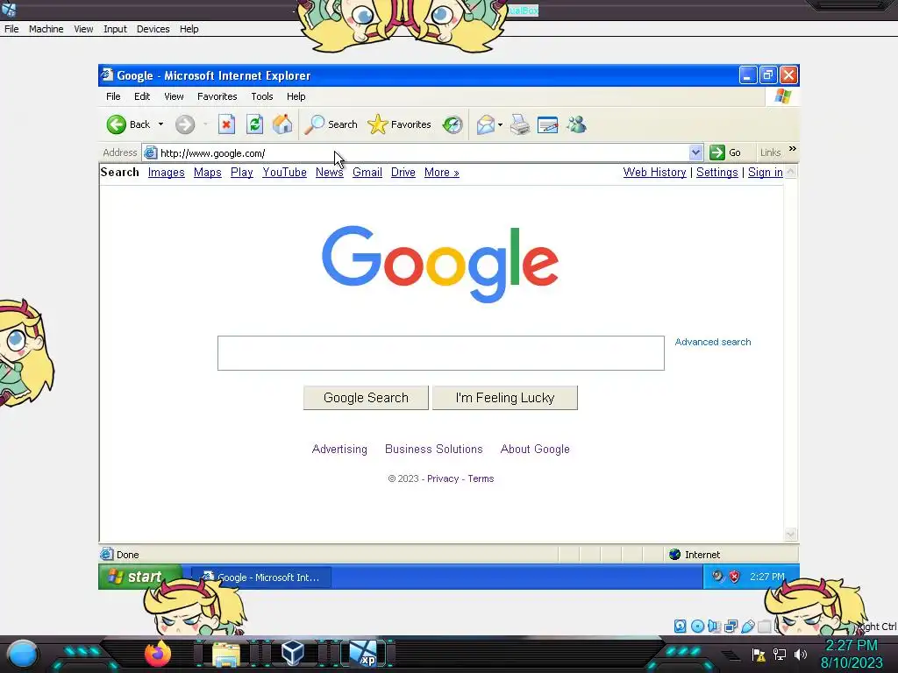Click VirtualBox audio status icon
The width and height of the screenshot is (898, 673).
[714, 626]
